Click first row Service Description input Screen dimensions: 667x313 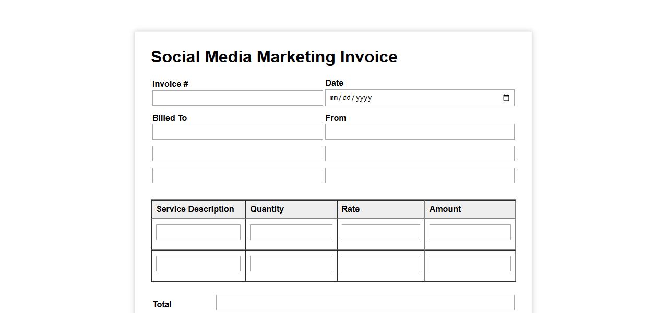[198, 232]
